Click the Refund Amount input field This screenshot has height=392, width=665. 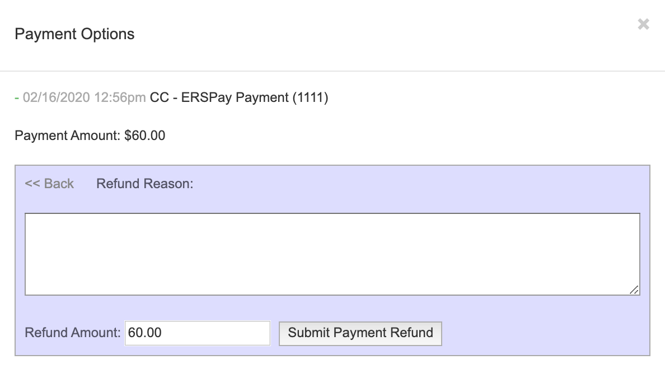coord(197,333)
